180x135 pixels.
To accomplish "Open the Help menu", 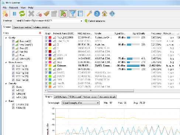I will pyautogui.click(x=31, y=8).
